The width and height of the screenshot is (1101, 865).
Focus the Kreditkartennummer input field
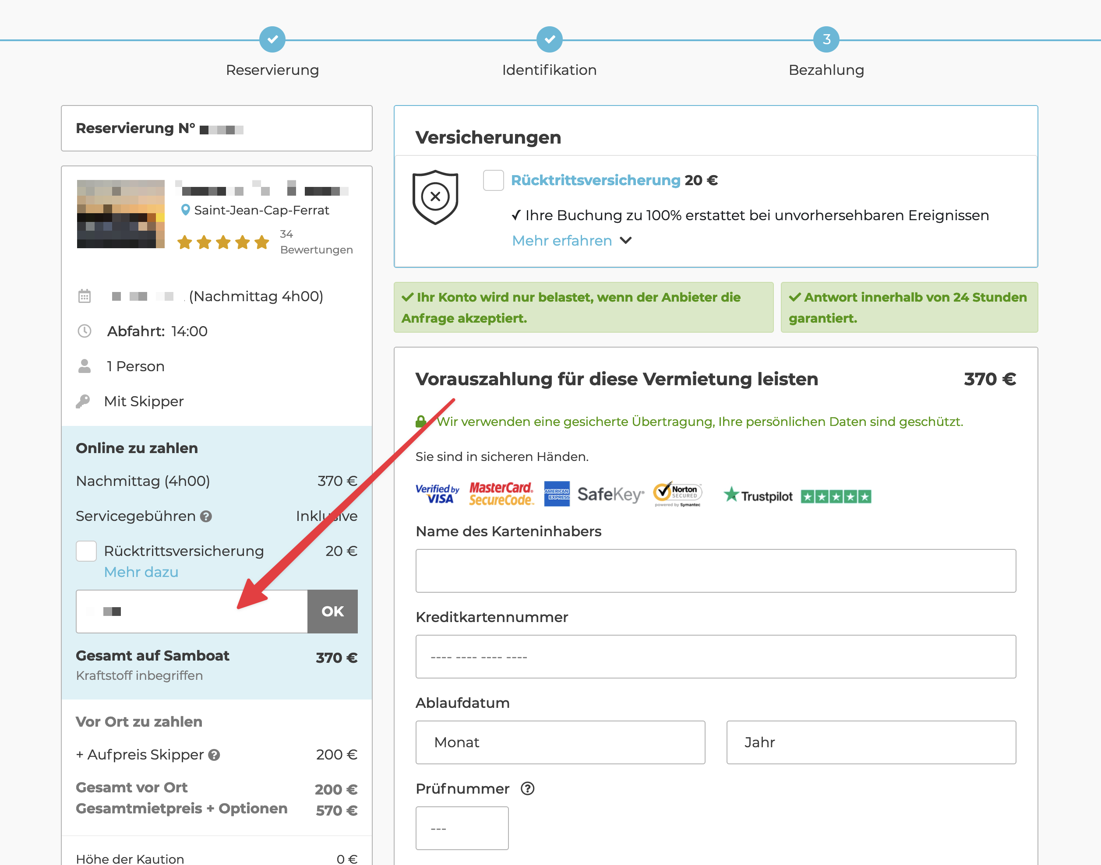pyautogui.click(x=716, y=657)
